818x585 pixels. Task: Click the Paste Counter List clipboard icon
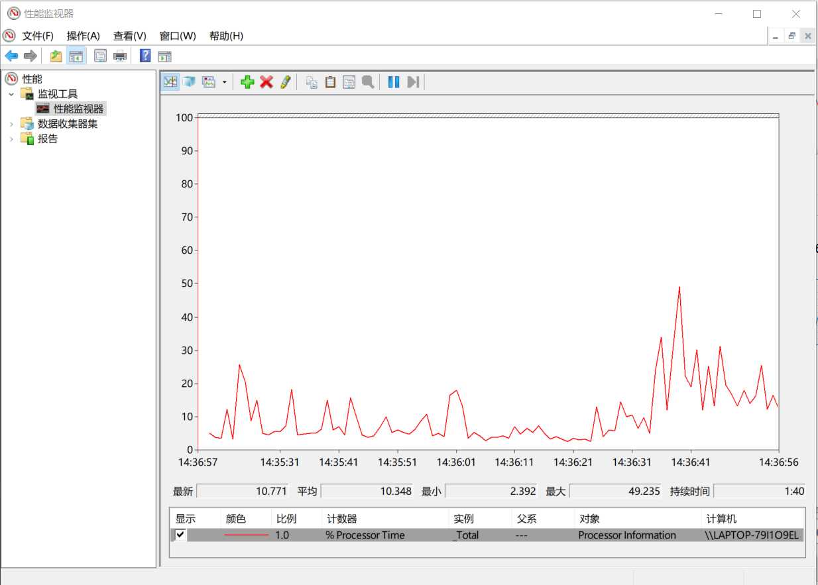click(330, 82)
